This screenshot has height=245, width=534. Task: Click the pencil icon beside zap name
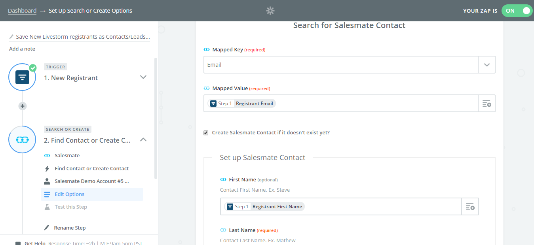(x=11, y=37)
